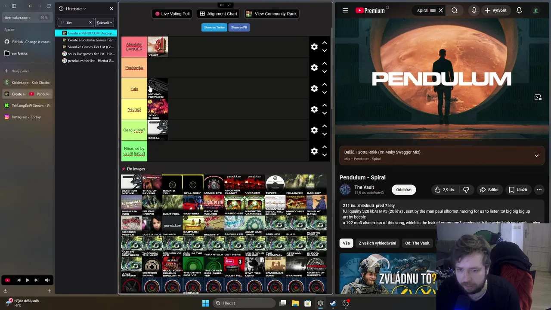Go back in browser navigation

pyautogui.click(x=30, y=6)
